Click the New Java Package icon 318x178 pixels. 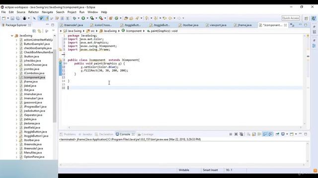pos(111,18)
